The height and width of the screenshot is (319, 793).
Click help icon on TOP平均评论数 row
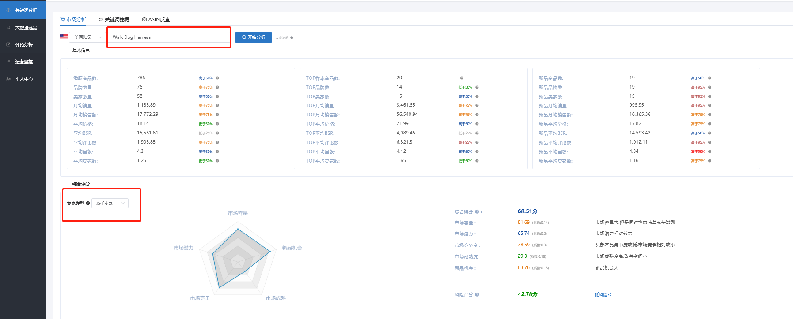(477, 142)
